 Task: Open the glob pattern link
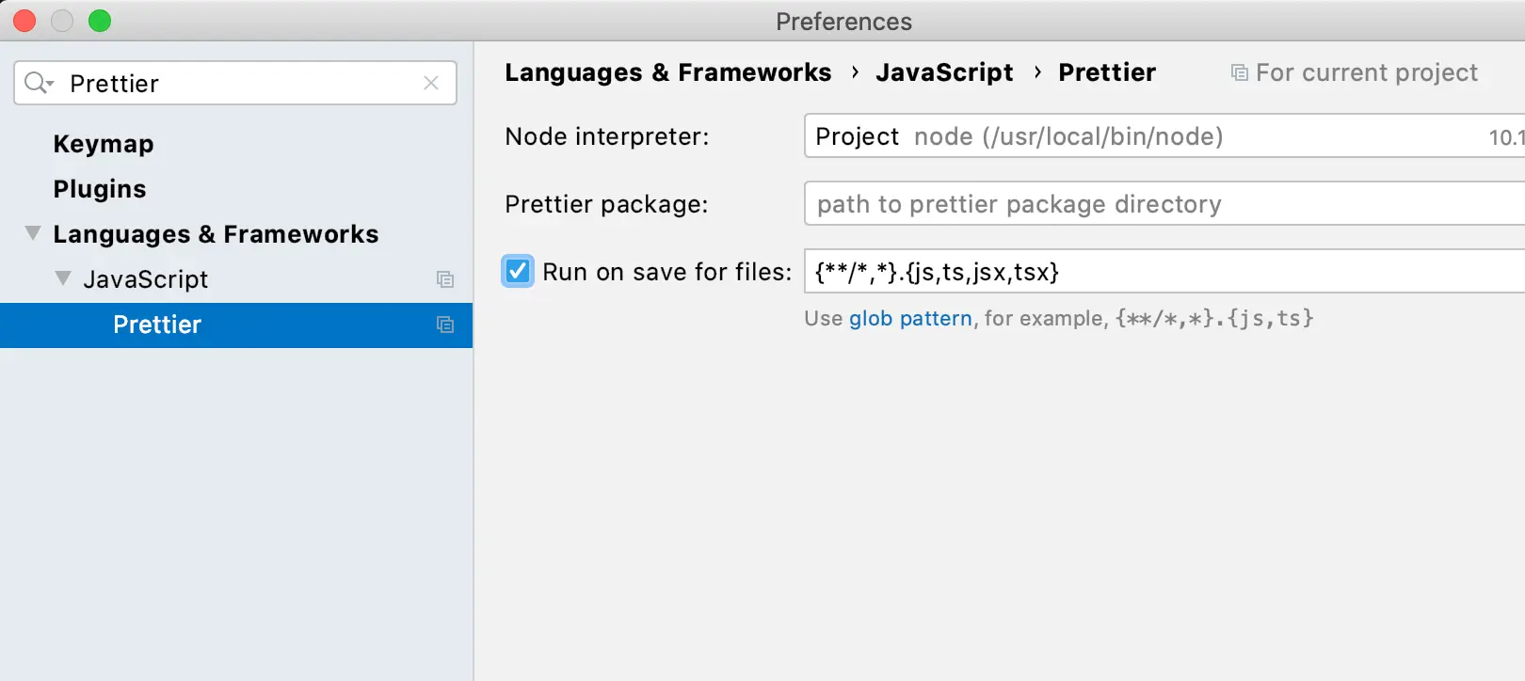click(909, 319)
